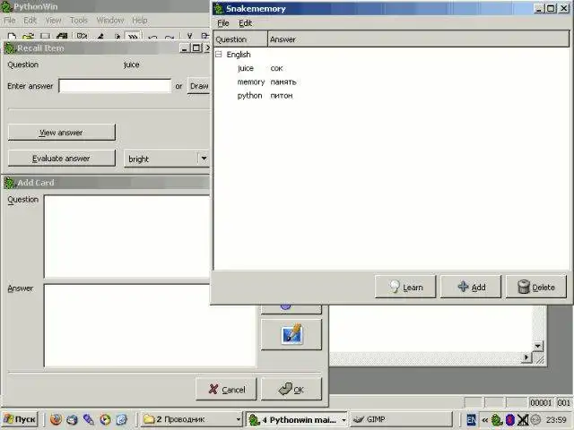Click the paint picture button in Add Card
574x430 pixels.
(x=291, y=334)
